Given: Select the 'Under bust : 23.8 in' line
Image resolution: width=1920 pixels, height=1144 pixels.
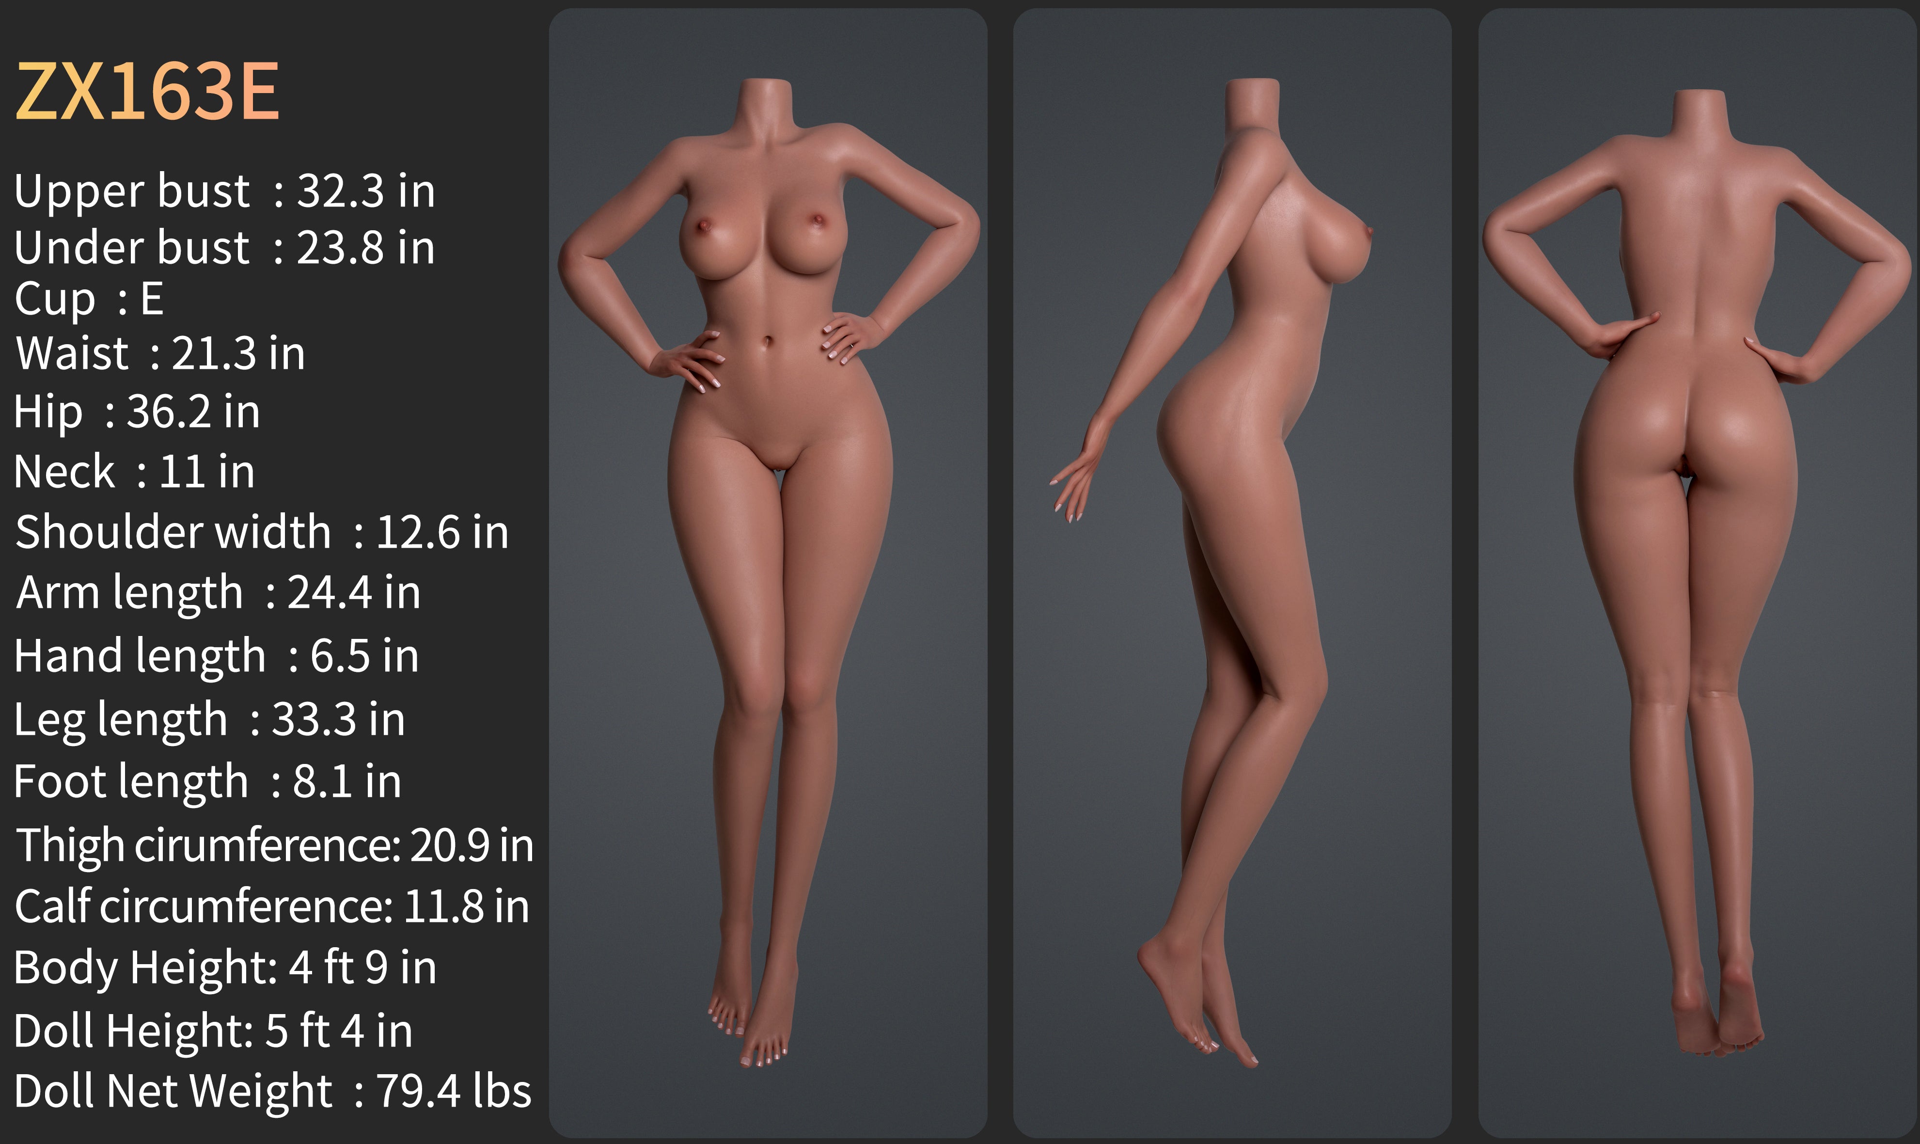Looking at the screenshot, I should coord(225,247).
